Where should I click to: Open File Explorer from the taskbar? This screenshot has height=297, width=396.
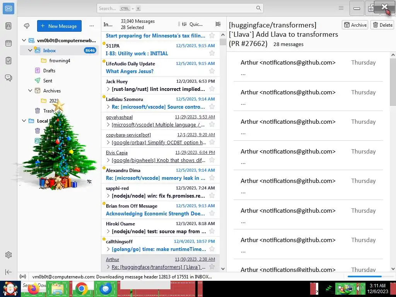click(x=58, y=288)
